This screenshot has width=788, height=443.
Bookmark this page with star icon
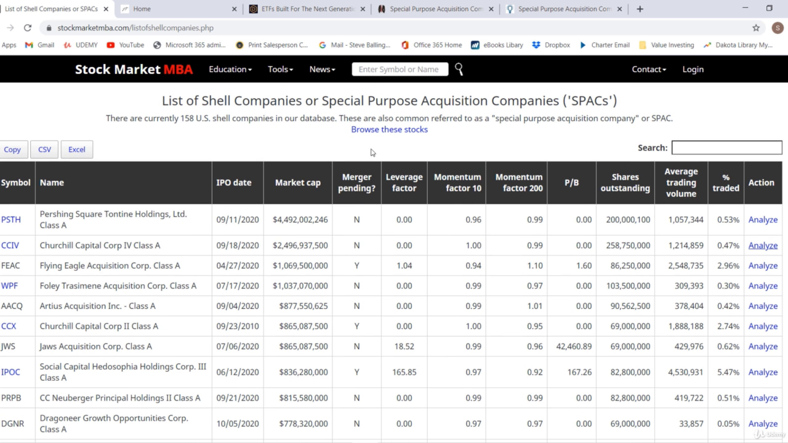(756, 28)
